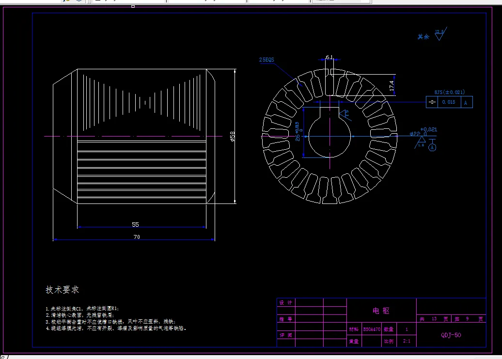
Task: Click the 比例 label cell
Action: coord(389,342)
